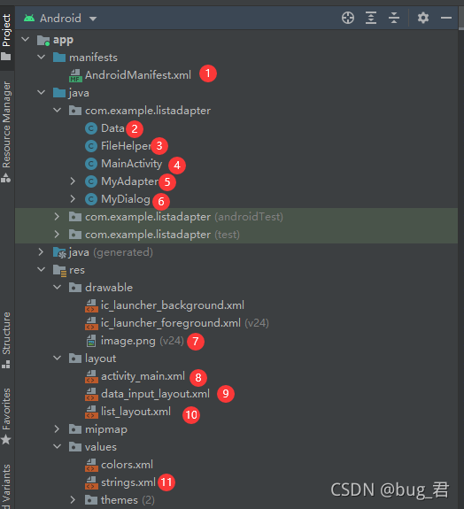Open the Structure side tab
Screen dimensions: 464x509
(x=6, y=340)
